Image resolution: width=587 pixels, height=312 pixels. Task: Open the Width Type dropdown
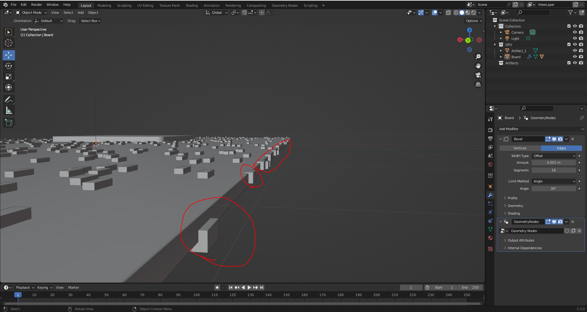pos(553,156)
